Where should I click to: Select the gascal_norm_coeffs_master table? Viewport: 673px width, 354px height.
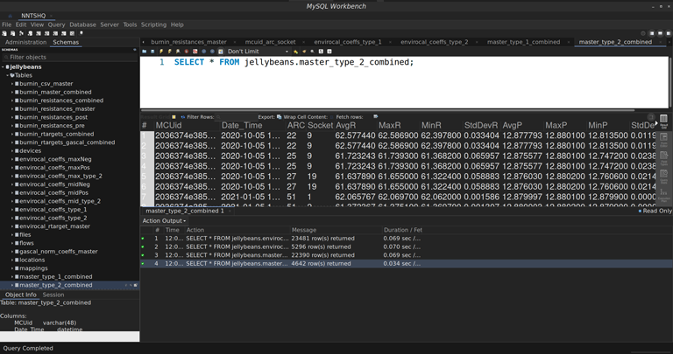click(x=59, y=251)
